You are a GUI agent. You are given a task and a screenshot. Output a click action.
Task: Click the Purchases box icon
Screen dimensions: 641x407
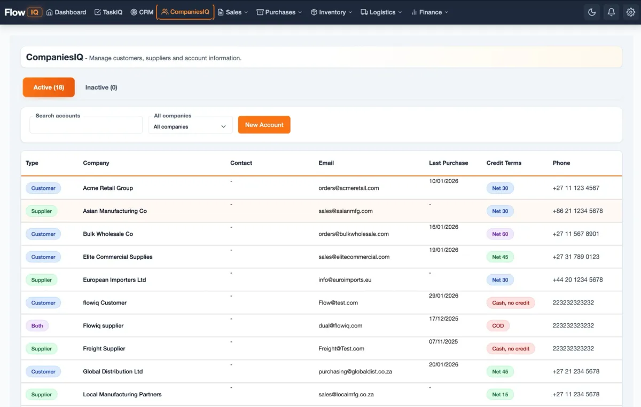(260, 12)
